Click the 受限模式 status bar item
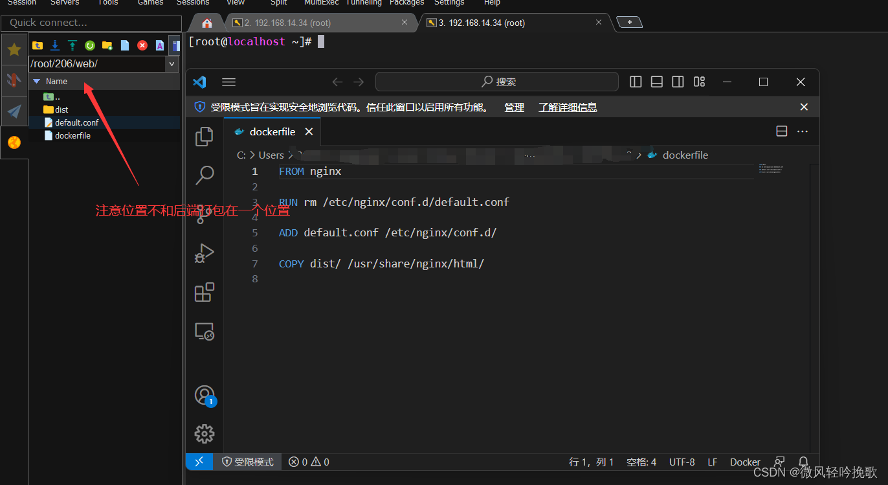This screenshot has height=485, width=888. (x=248, y=462)
